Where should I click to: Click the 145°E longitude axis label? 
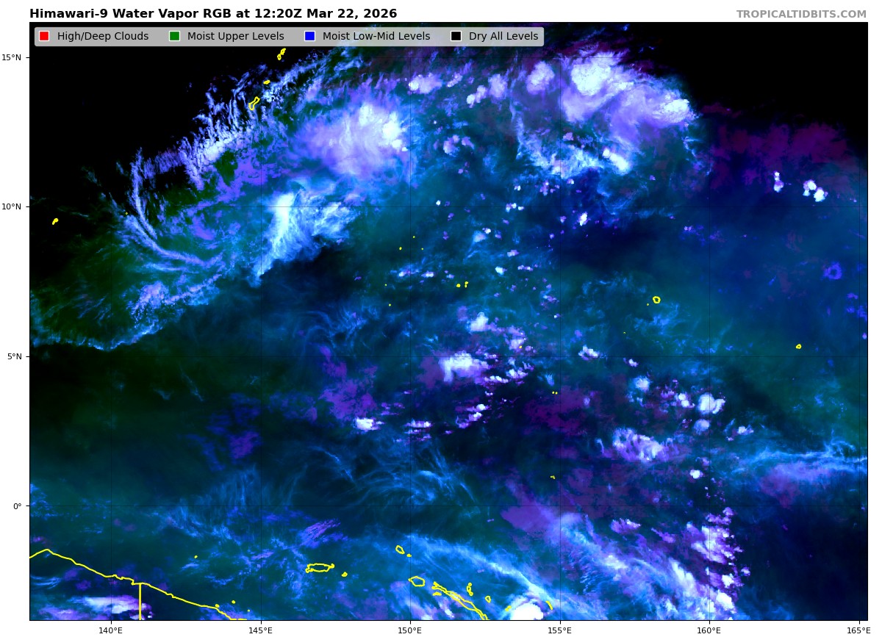260,630
